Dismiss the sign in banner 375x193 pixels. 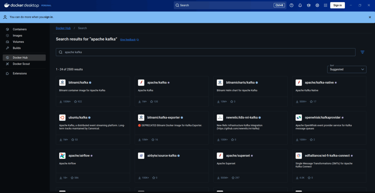370,17
